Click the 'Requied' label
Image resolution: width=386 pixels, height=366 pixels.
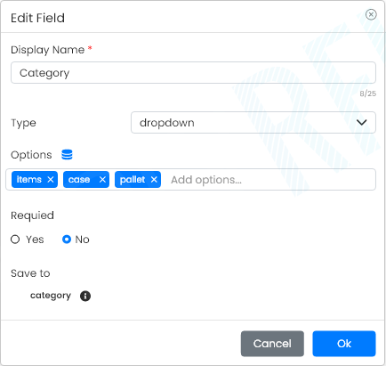[32, 216]
